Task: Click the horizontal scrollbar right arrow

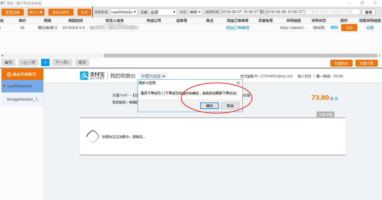Action: point(379,55)
